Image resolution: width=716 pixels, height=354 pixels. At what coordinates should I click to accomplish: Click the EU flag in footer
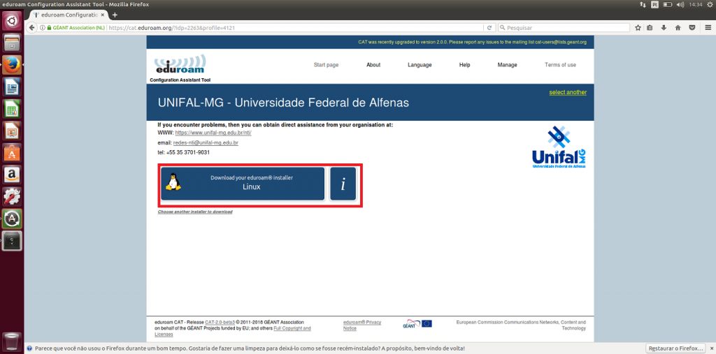tap(427, 323)
